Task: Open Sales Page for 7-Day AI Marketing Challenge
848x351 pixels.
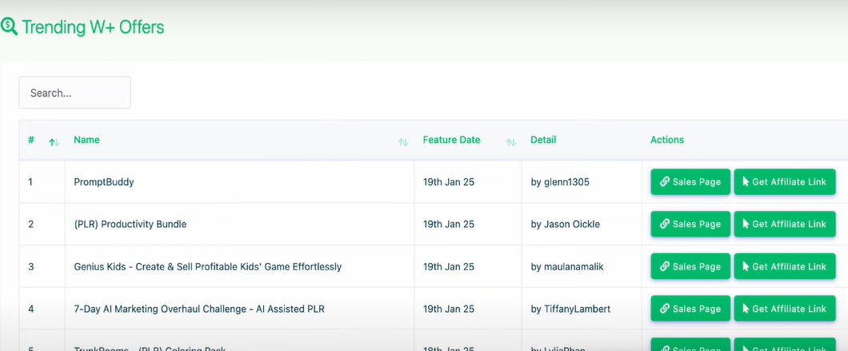Action: tap(690, 309)
